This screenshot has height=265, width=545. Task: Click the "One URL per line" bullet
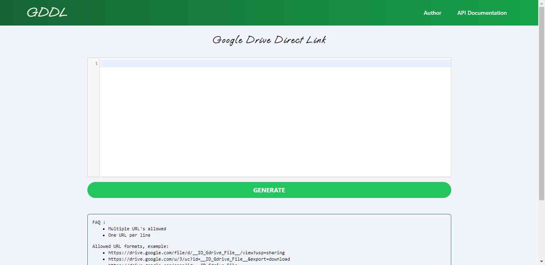129,235
